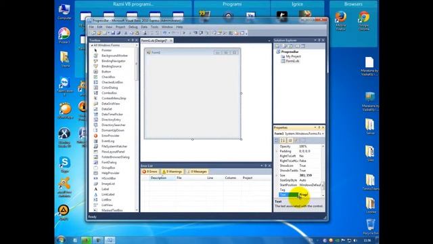Viewport: 433px width, 244px height.
Task: Switch Properties to alphabetical sort view
Action: pyautogui.click(x=283, y=140)
